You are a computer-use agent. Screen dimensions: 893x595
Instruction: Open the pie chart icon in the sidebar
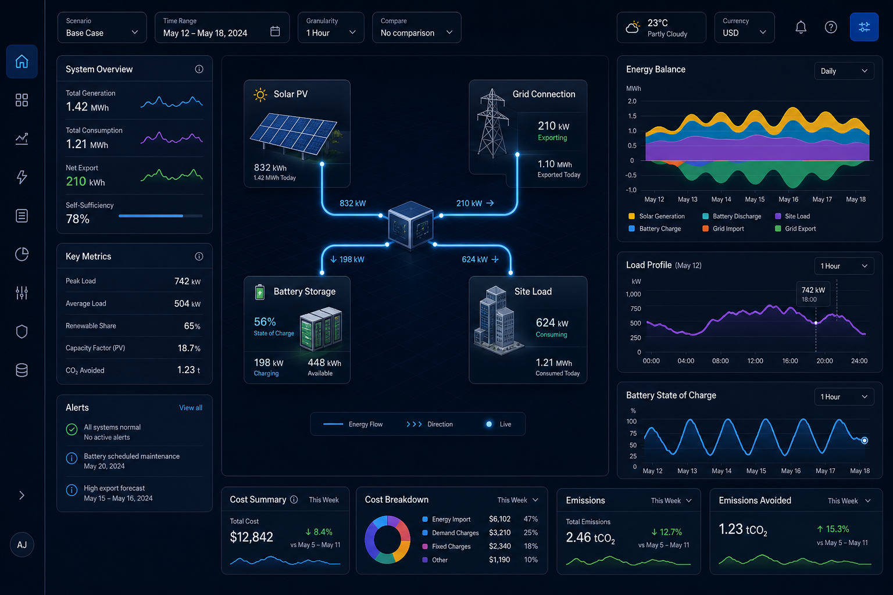[22, 254]
